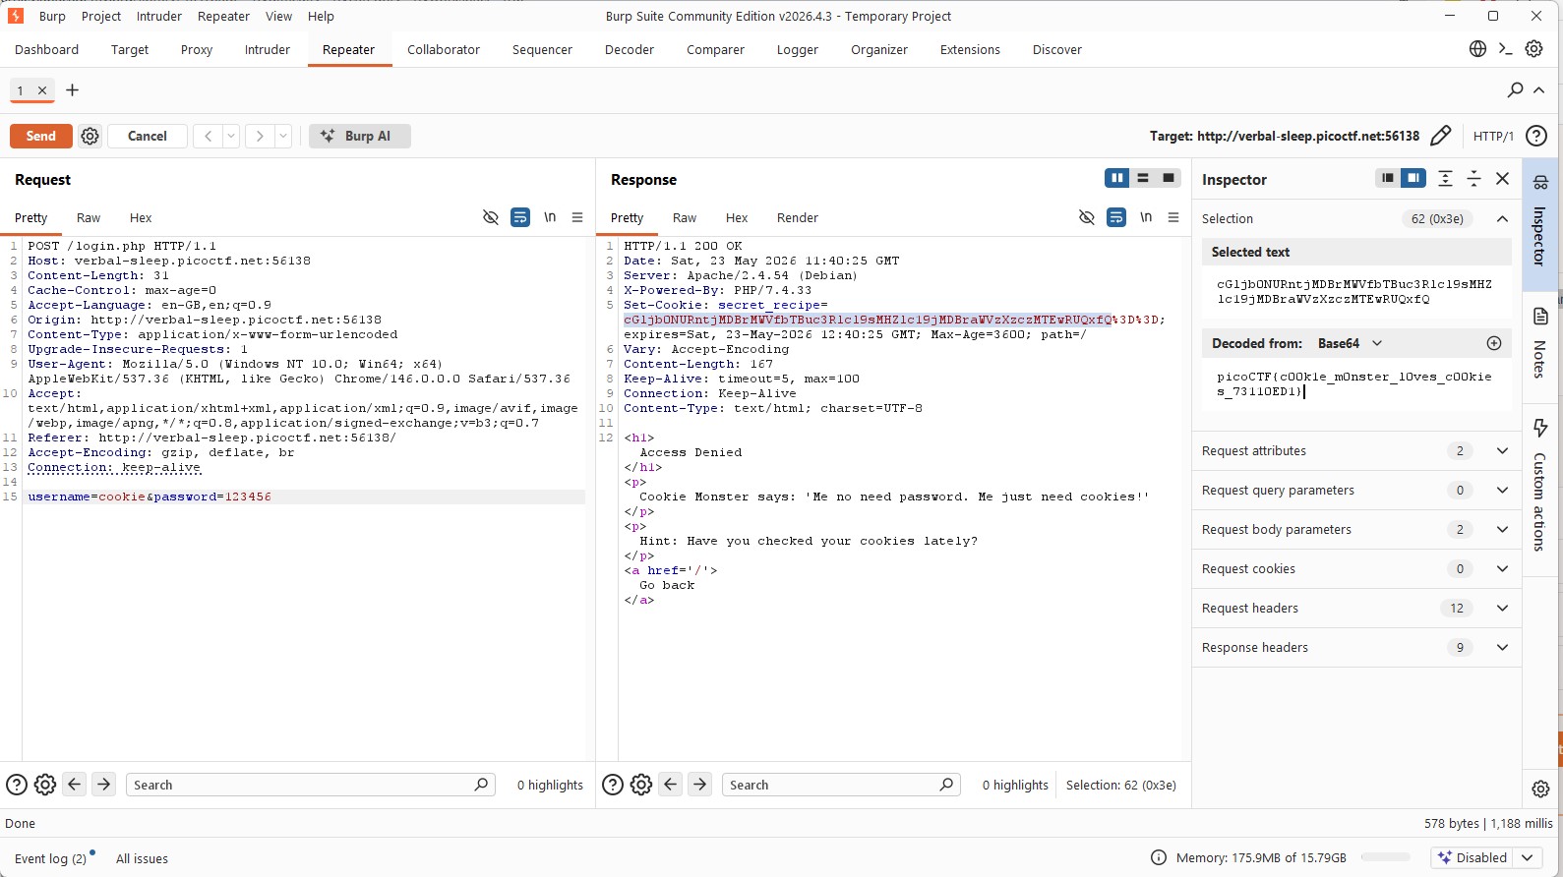Toggle word wrap in Request panel

pos(520,217)
